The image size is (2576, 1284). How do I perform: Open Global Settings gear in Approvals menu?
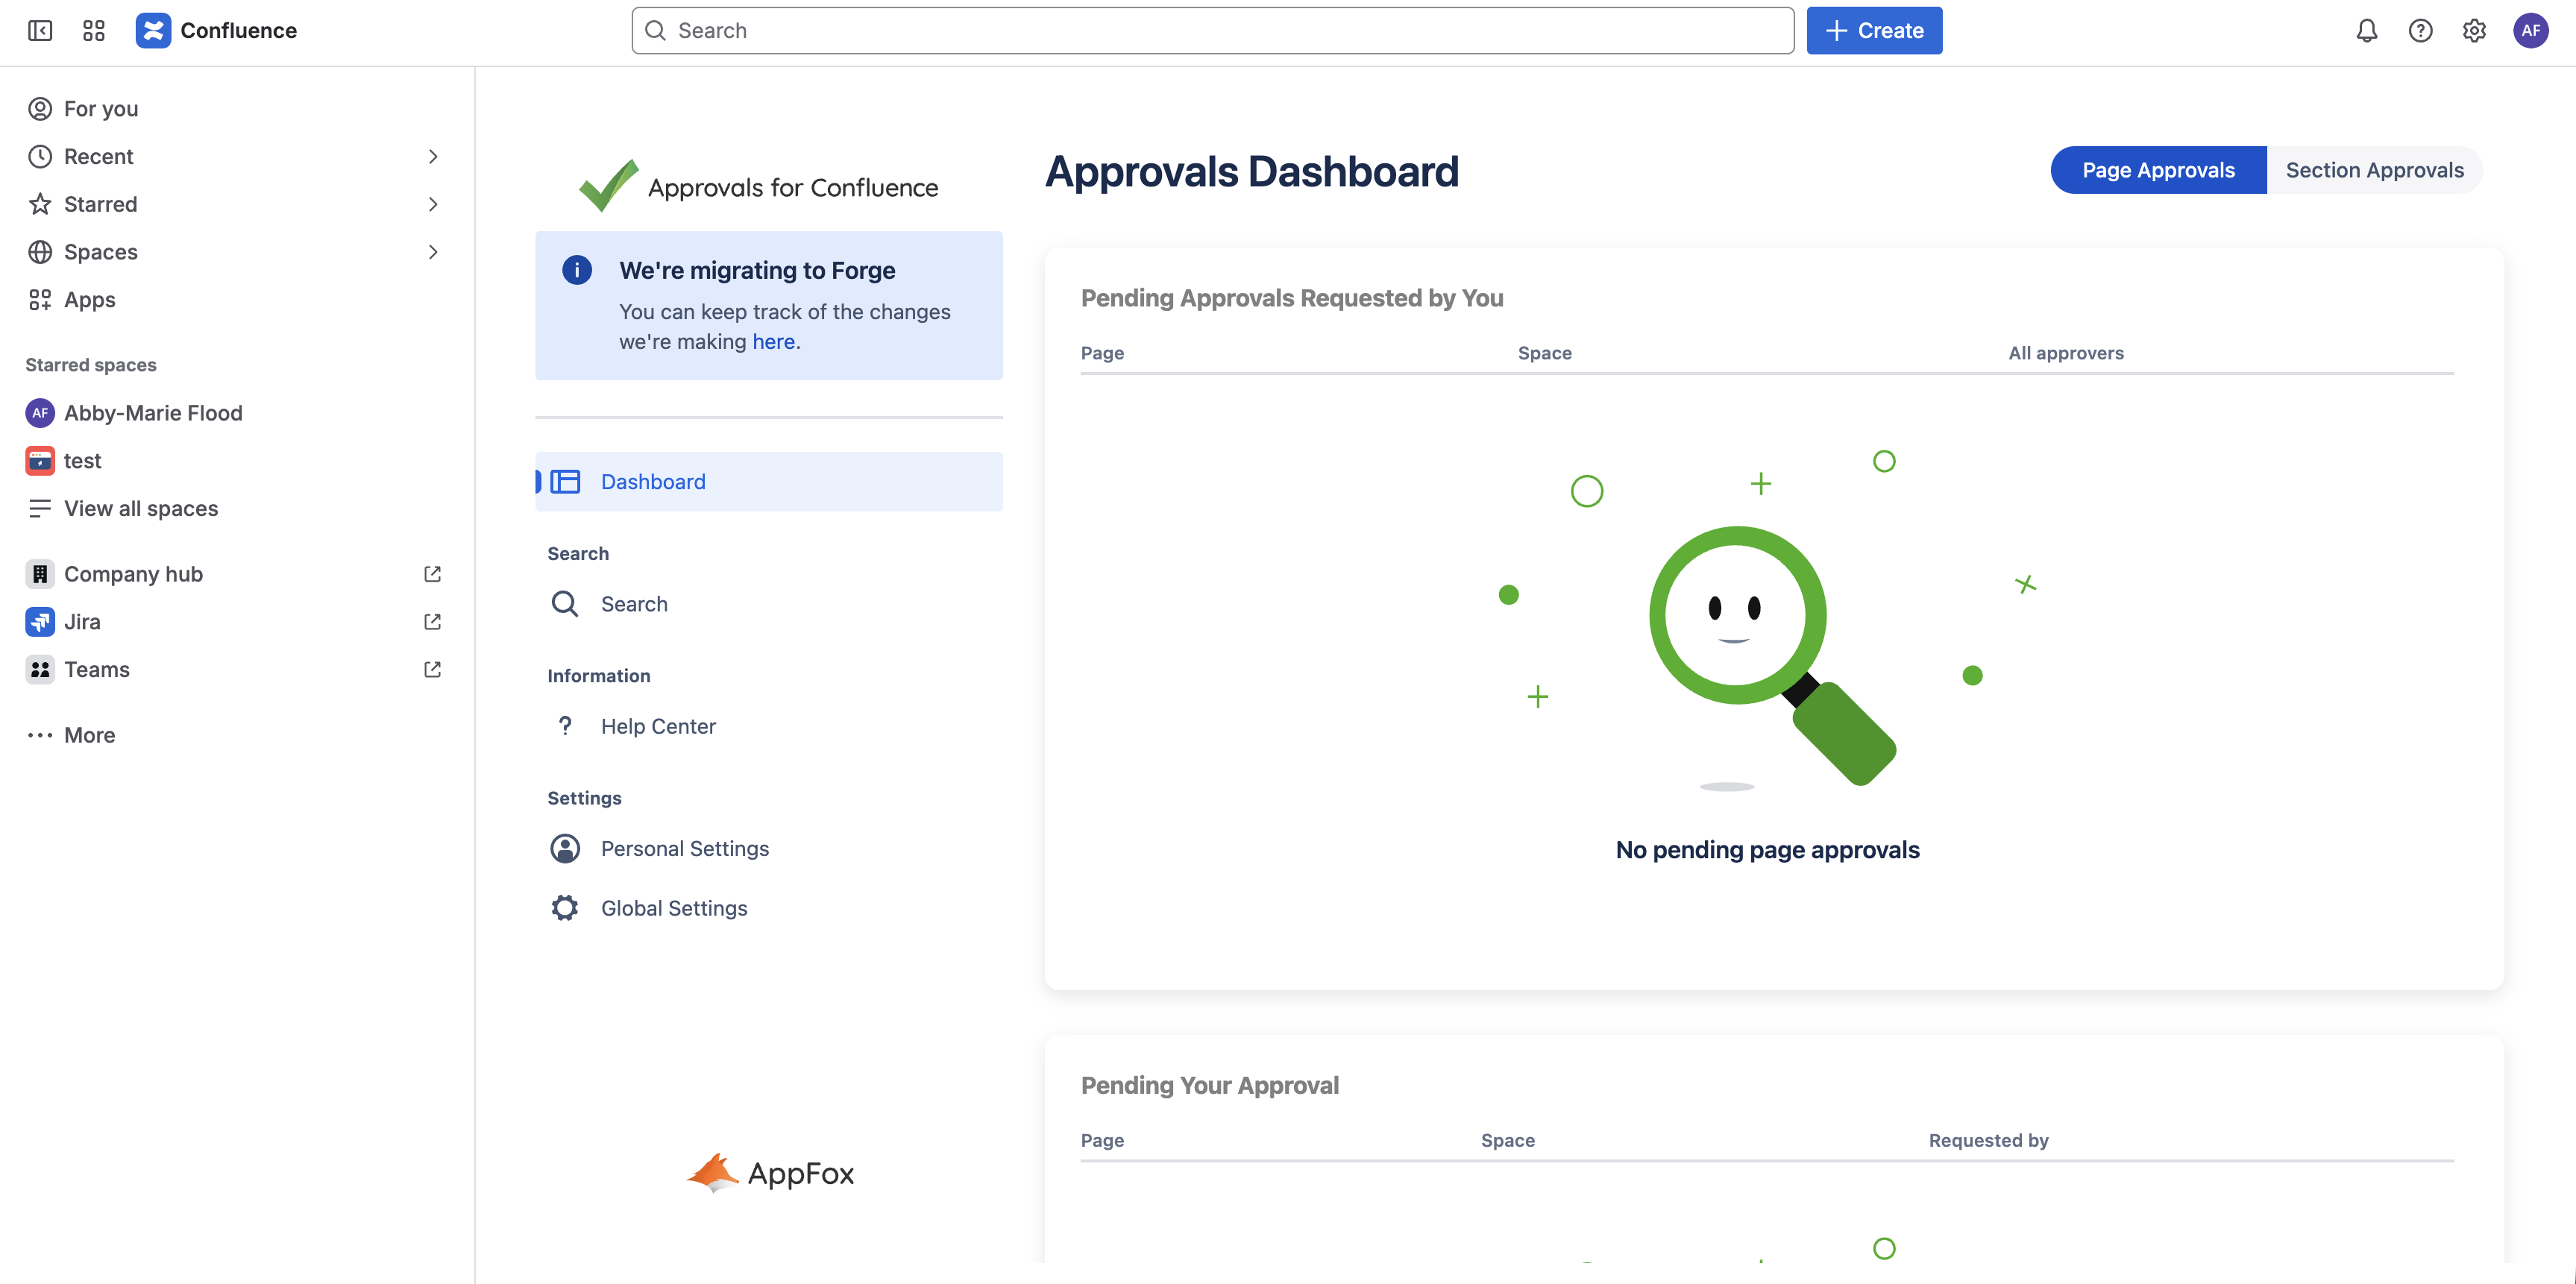point(673,908)
